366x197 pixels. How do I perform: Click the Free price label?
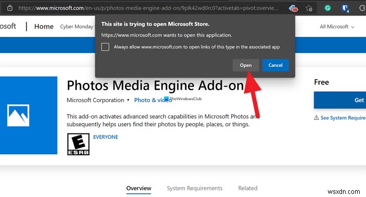pos(322,82)
